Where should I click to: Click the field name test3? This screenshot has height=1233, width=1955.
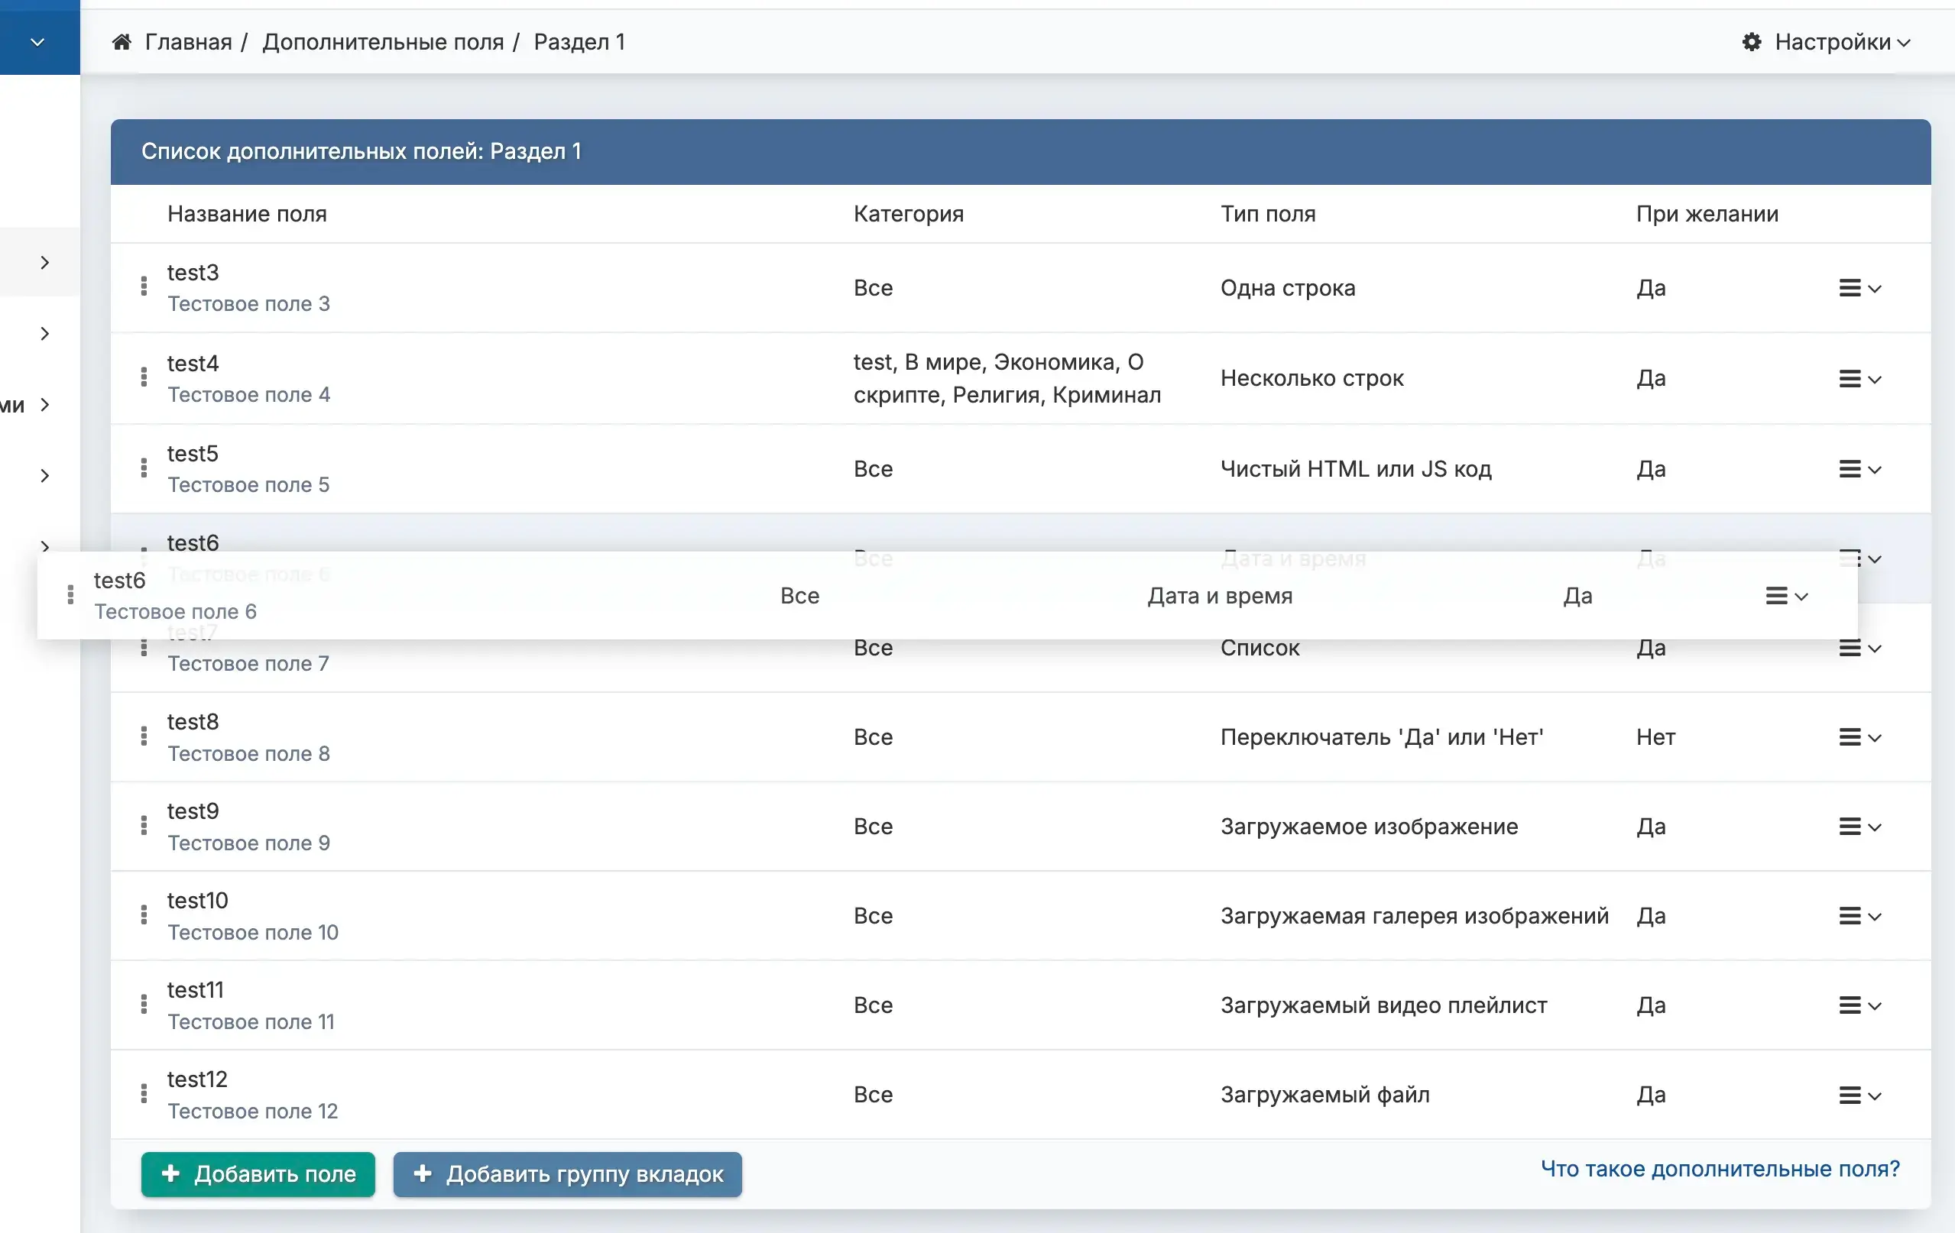point(193,272)
